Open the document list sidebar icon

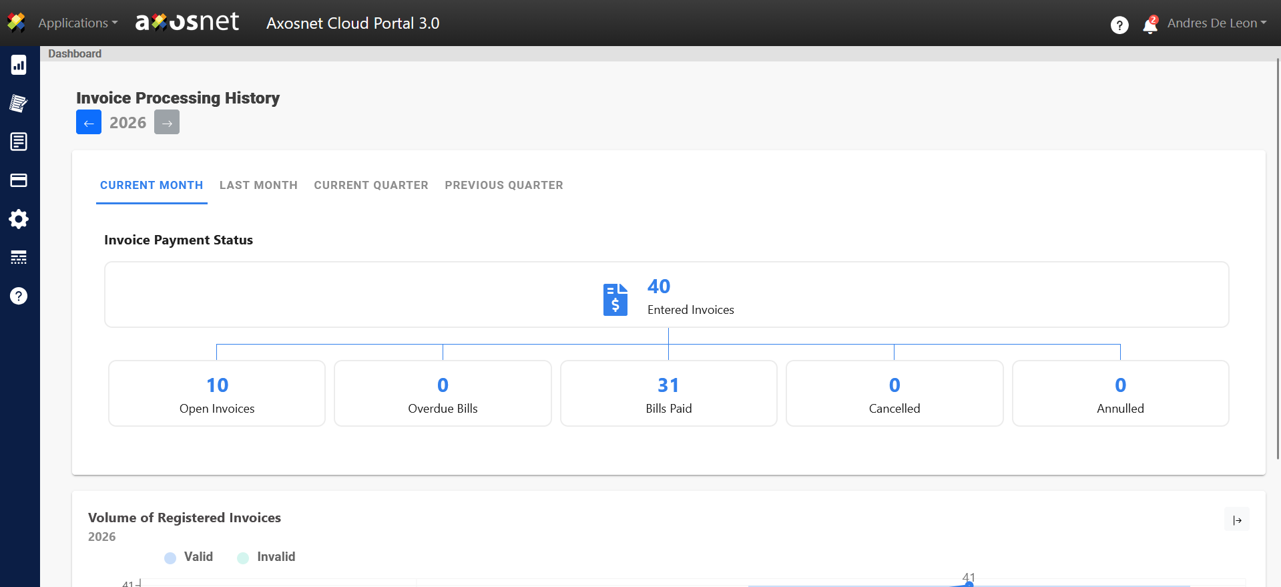coord(19,142)
